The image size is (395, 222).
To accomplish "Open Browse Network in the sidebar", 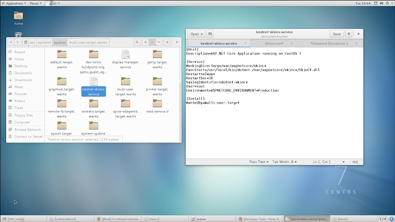I will [25, 129].
